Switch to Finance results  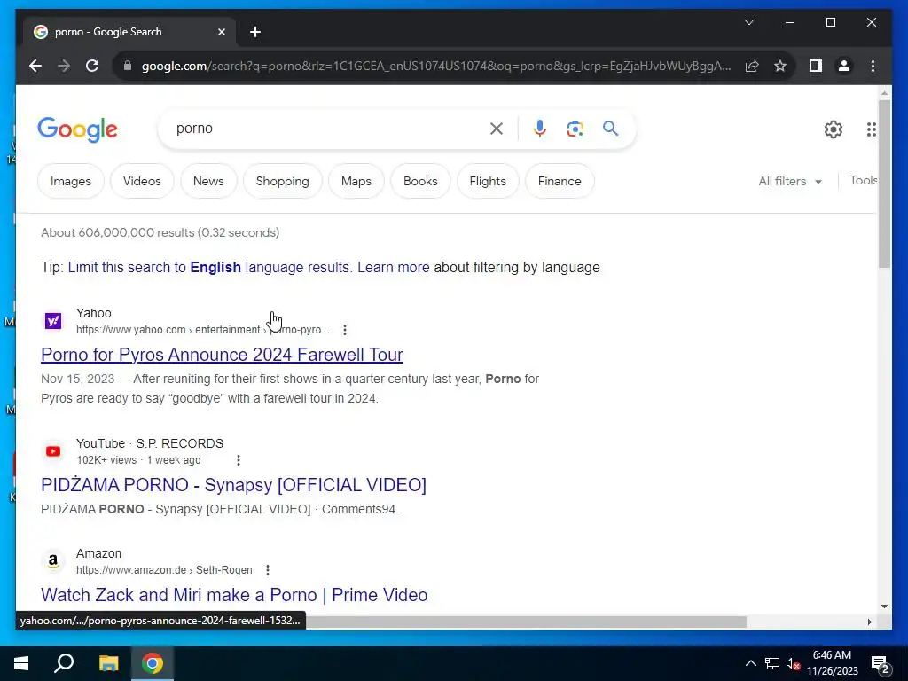tap(560, 181)
